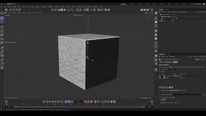The height and width of the screenshot is (116, 206).
Task: Add a Cube primitive from the side palette
Action: [156, 22]
